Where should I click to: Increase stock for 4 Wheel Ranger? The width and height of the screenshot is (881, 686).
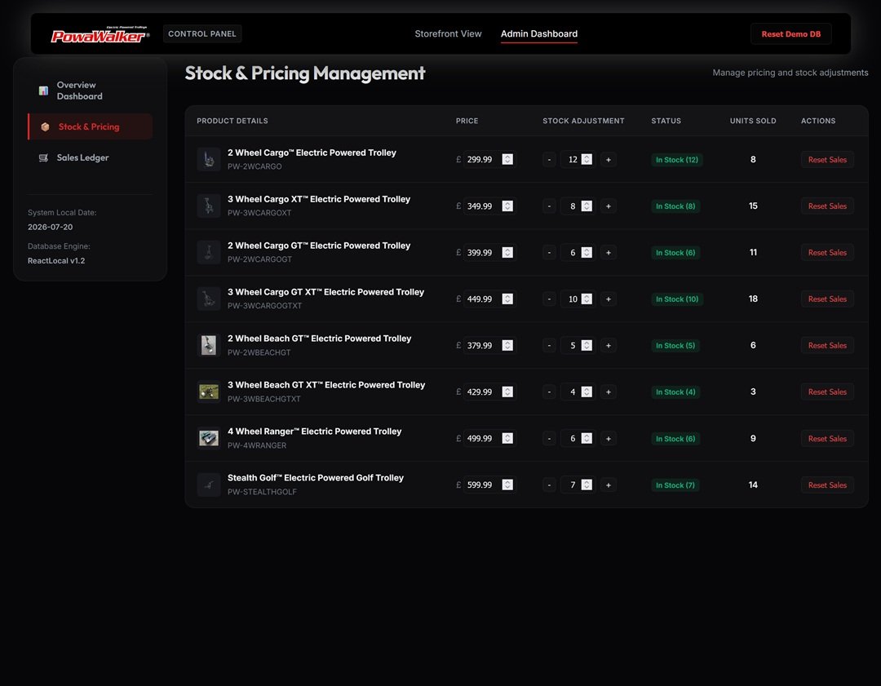tap(608, 438)
